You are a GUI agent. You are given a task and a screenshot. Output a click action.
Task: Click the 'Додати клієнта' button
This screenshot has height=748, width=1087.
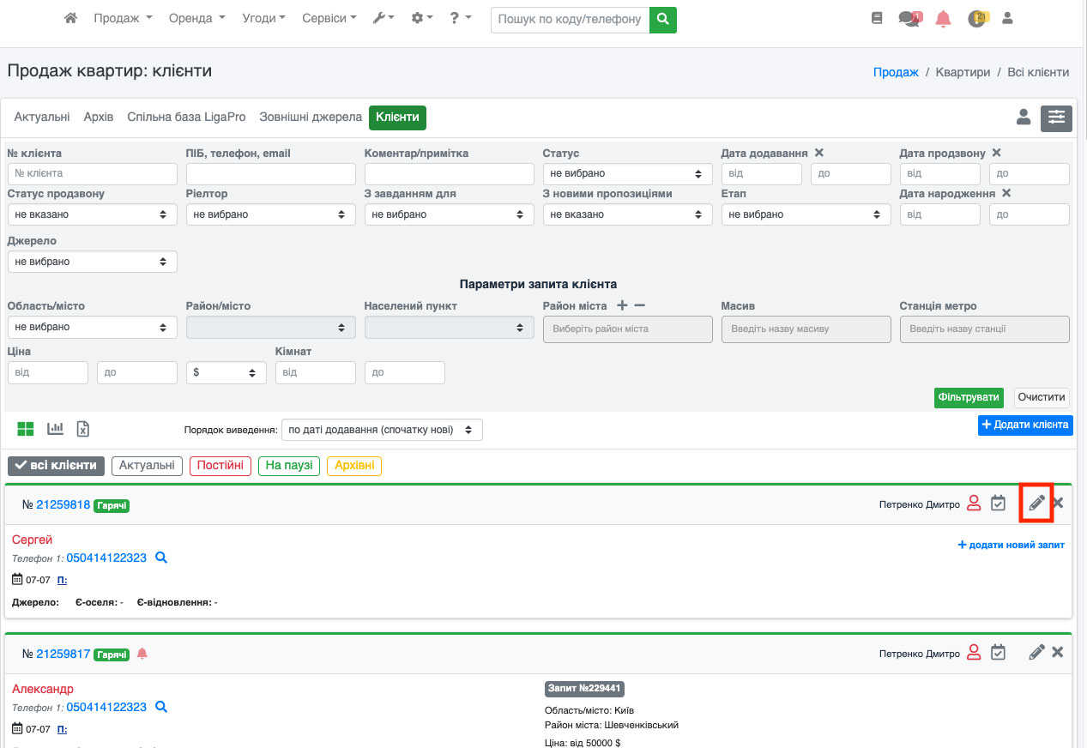pyautogui.click(x=1025, y=425)
